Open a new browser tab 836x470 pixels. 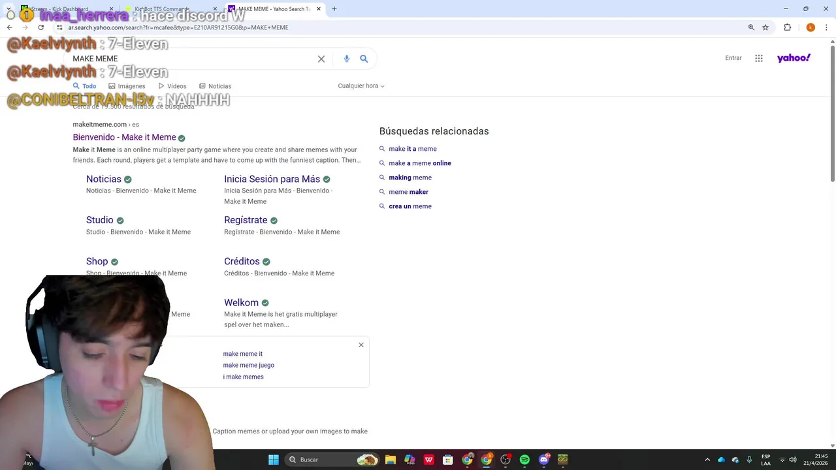click(x=334, y=9)
